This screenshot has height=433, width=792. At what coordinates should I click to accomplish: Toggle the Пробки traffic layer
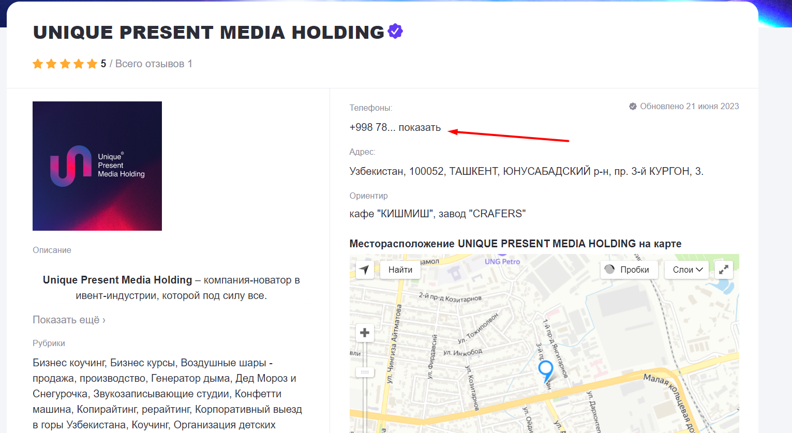[629, 270]
